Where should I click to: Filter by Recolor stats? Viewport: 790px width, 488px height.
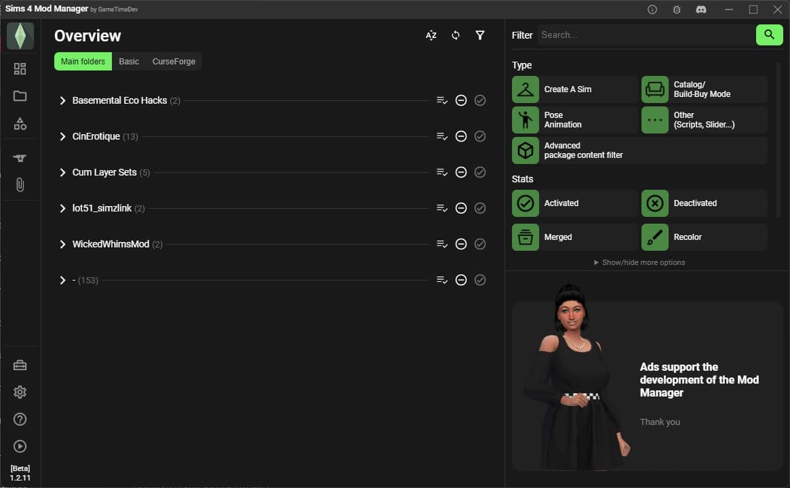704,237
